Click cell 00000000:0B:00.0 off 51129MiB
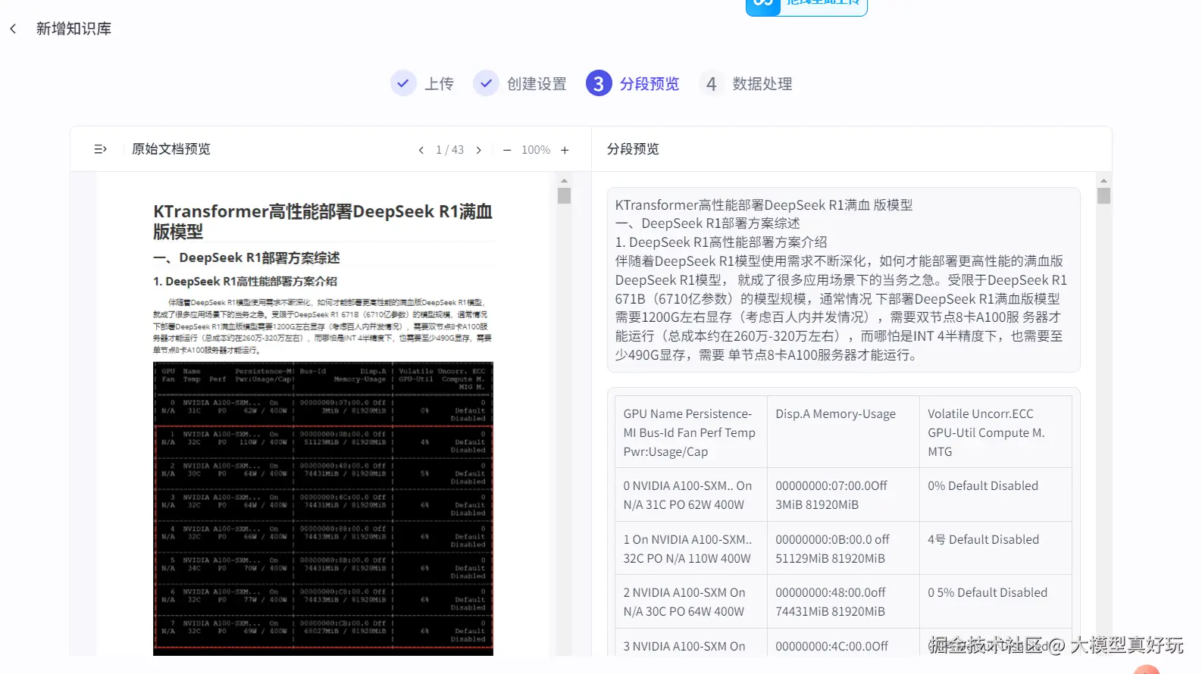Viewport: 1202px width, 674px height. coord(843,549)
